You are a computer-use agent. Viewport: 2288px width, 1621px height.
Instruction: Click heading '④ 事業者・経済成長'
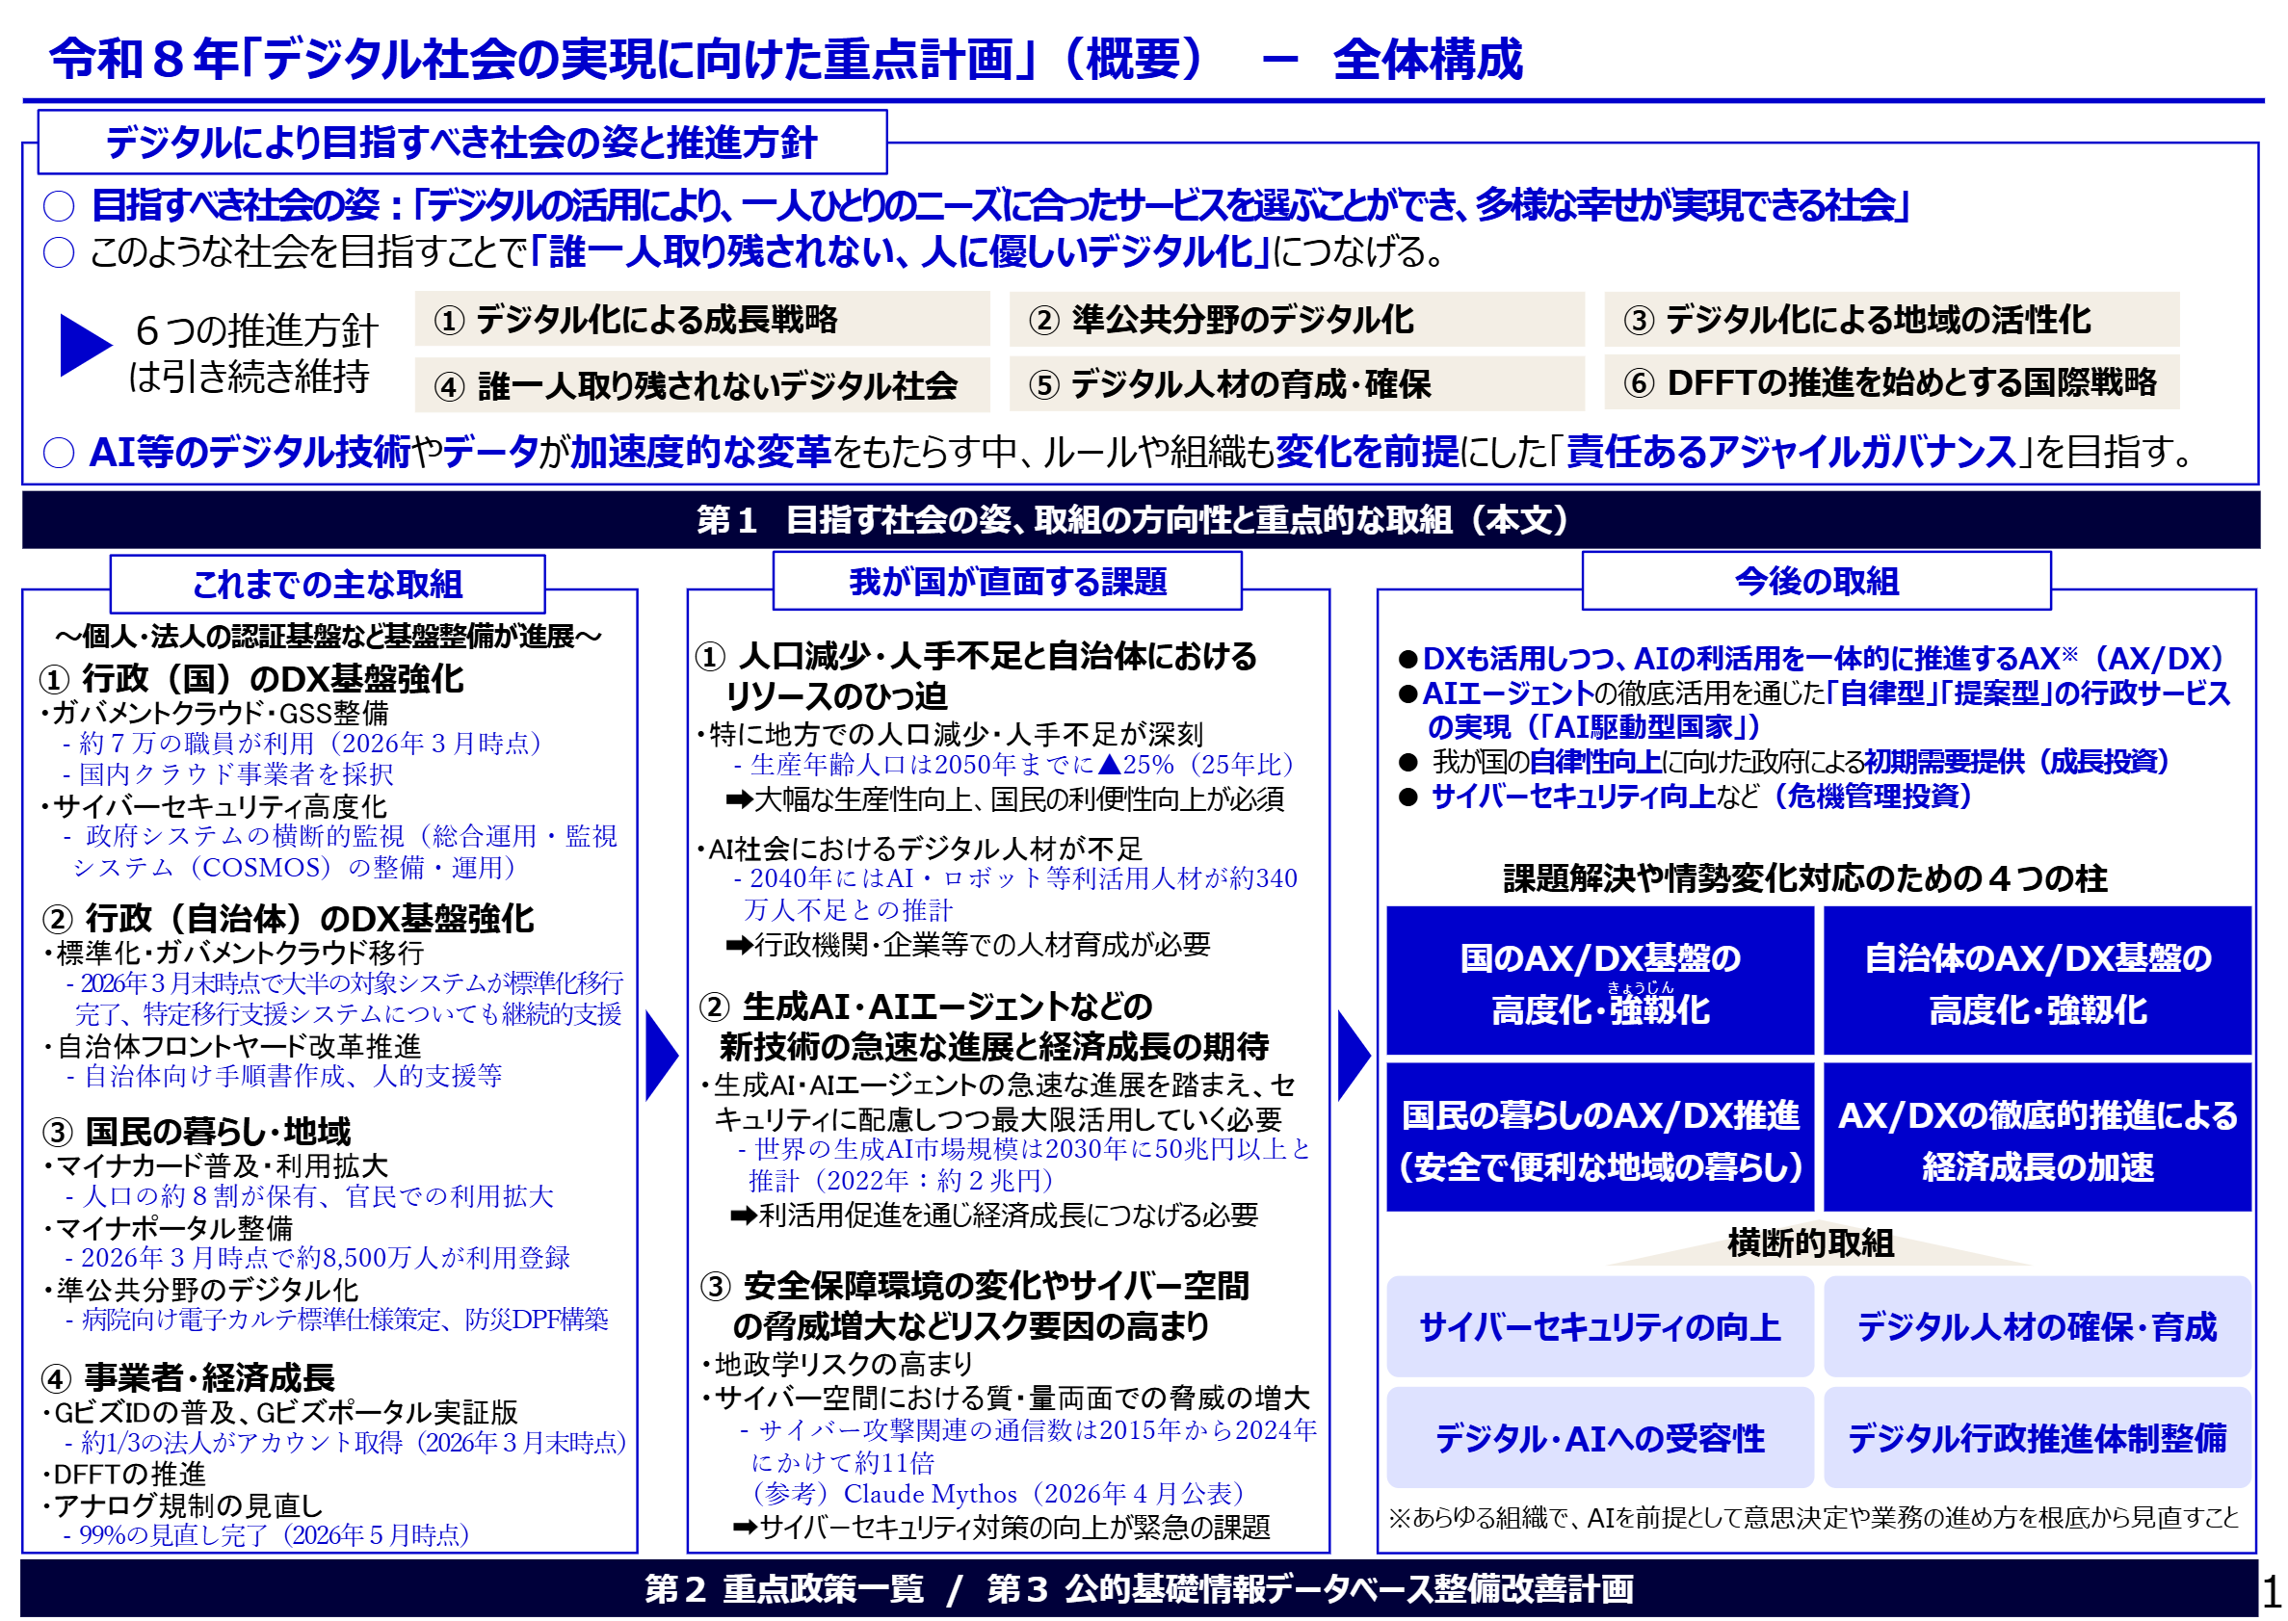[188, 1378]
